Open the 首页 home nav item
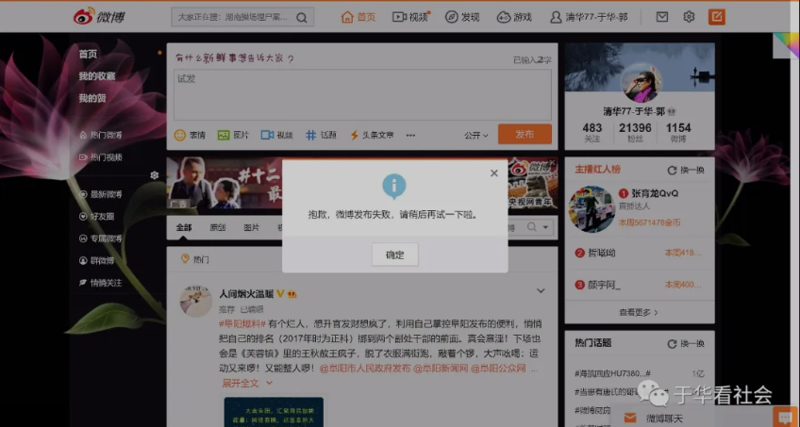 (x=358, y=17)
